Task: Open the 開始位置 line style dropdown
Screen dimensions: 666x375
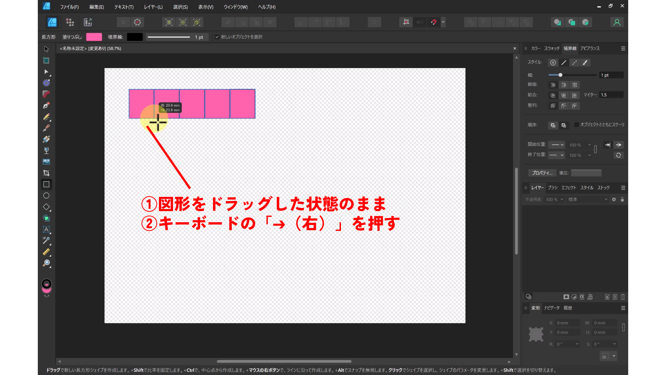Action: tap(556, 145)
